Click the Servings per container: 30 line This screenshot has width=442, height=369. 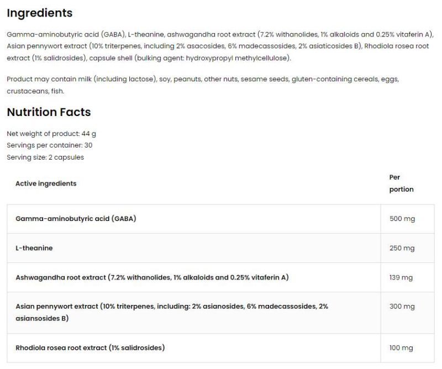pos(50,145)
